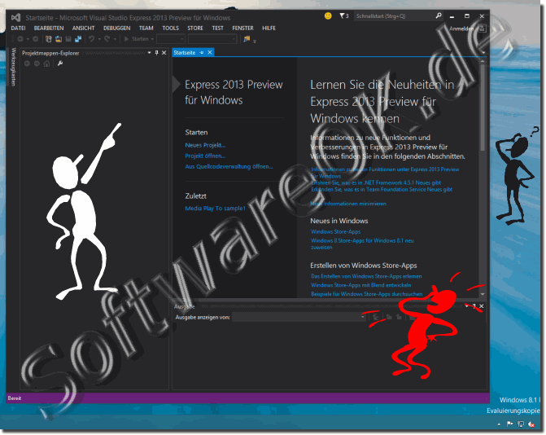Click the pin icon on Startseite tab

(x=202, y=53)
